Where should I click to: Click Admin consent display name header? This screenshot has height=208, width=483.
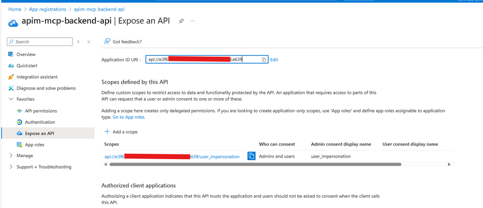pos(341,144)
